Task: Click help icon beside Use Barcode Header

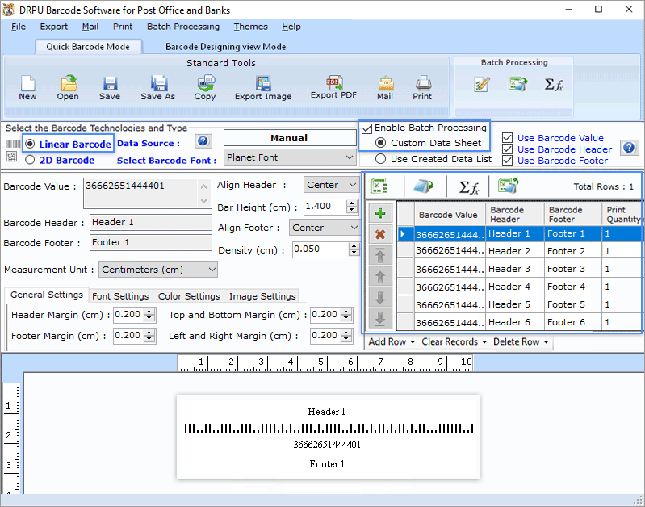Action: pyautogui.click(x=629, y=147)
